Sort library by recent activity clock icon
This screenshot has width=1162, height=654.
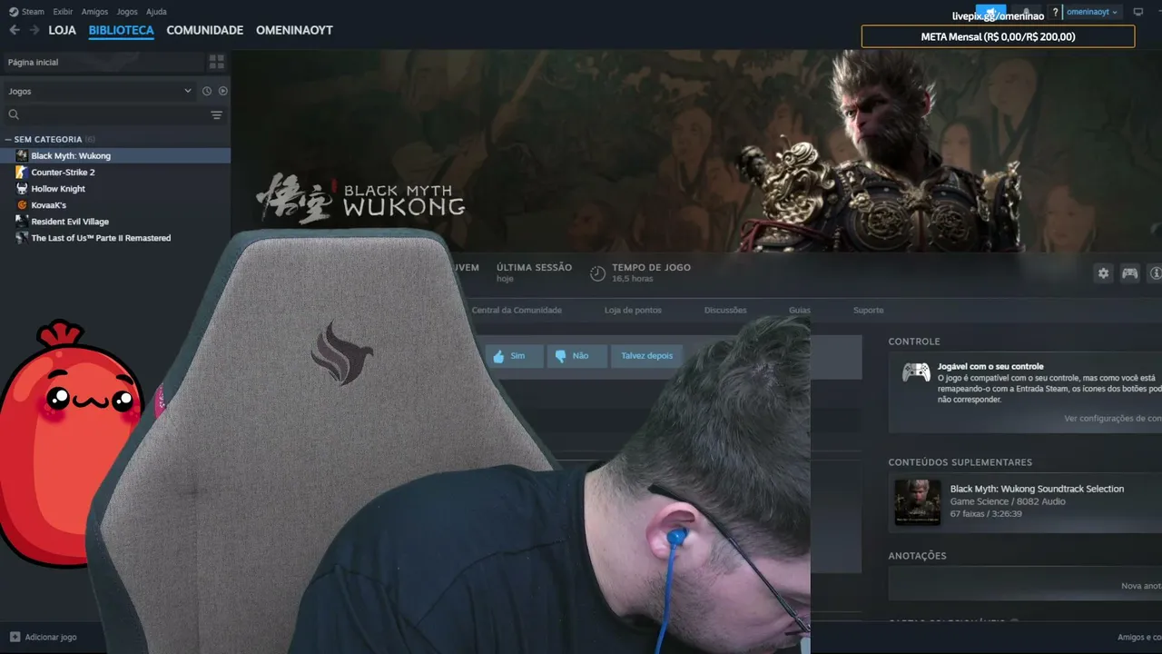[x=207, y=91]
